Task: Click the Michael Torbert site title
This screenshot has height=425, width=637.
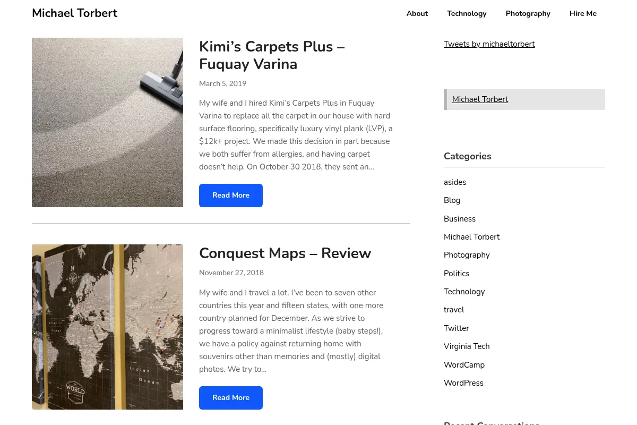Action: [74, 13]
